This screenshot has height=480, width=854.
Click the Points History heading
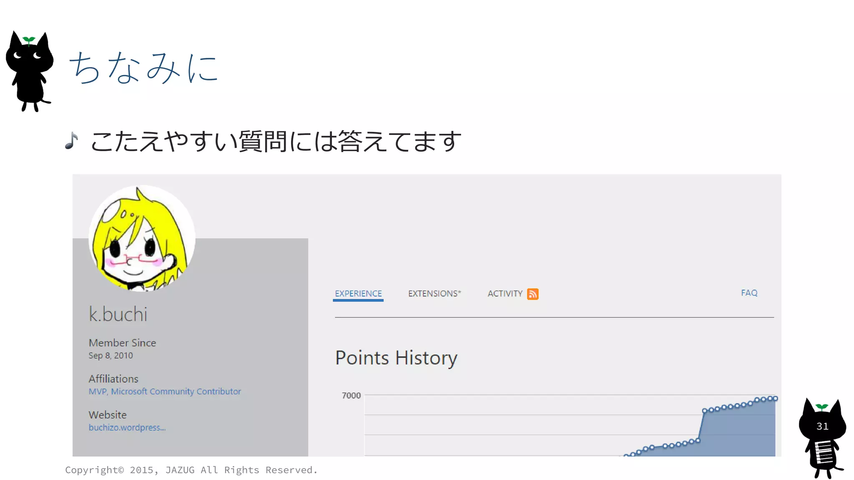click(x=396, y=357)
